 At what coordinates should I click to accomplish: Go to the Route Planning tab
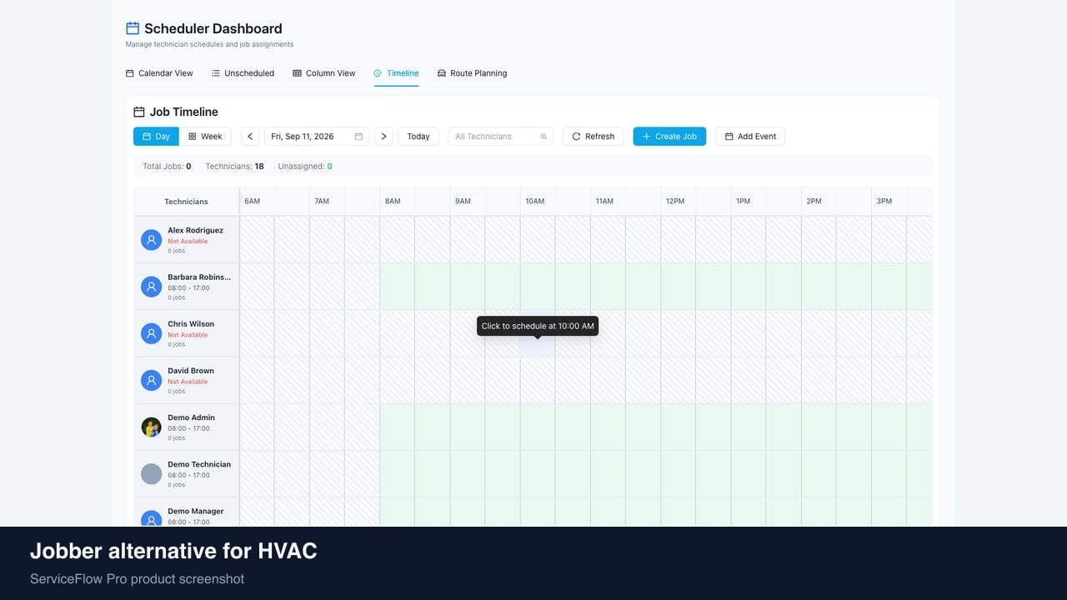[x=472, y=73]
